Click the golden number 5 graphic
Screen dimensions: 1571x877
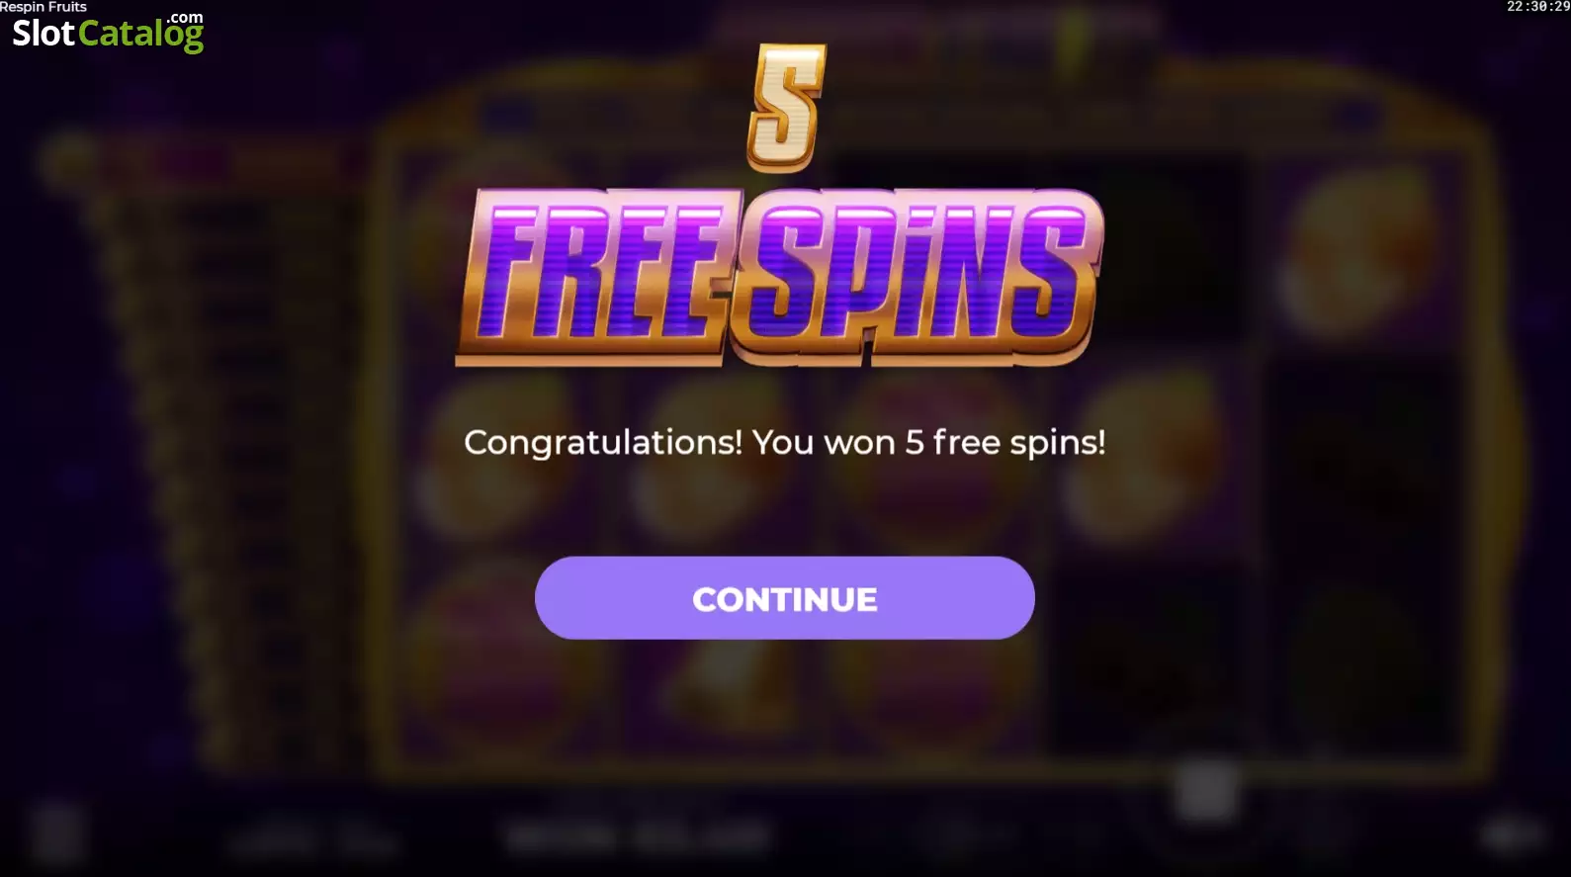[786, 108]
